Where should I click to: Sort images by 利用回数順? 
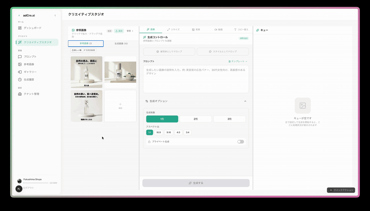click(x=90, y=50)
